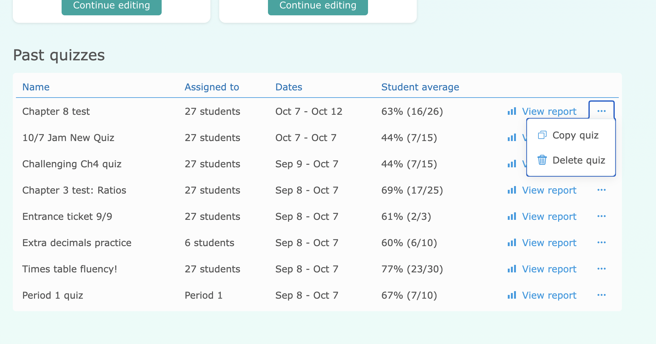Screen dimensions: 656x344
Task: Select Copy quiz from the menu
Action: (x=575, y=135)
